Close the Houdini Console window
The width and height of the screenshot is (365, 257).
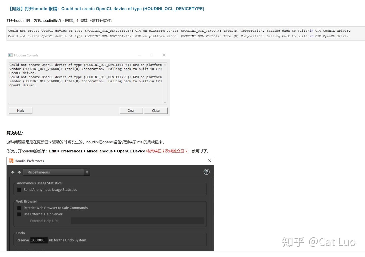tap(164, 55)
